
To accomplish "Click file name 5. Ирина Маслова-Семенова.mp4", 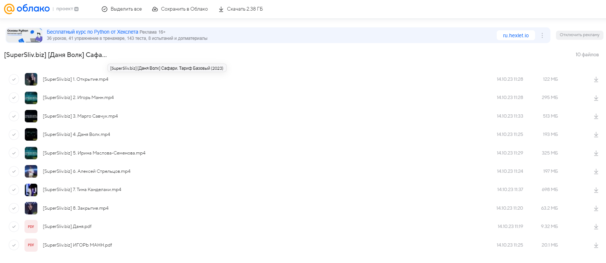I will point(94,153).
